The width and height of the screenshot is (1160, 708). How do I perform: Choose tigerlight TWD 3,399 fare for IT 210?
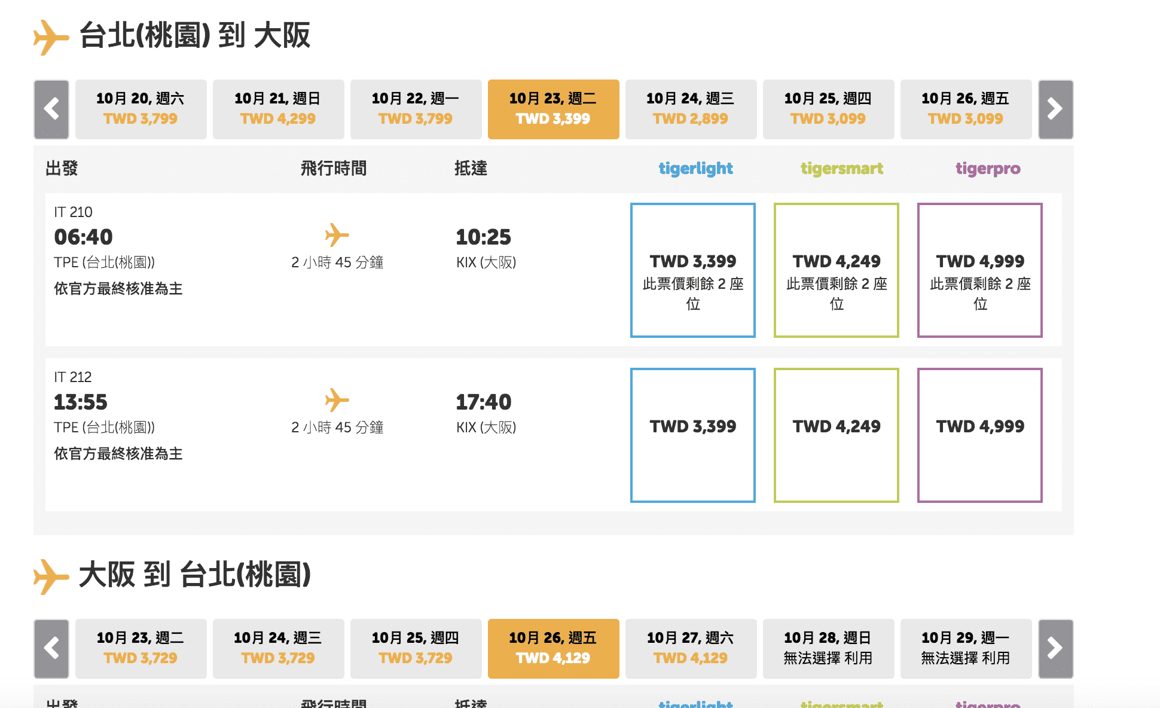coord(693,270)
